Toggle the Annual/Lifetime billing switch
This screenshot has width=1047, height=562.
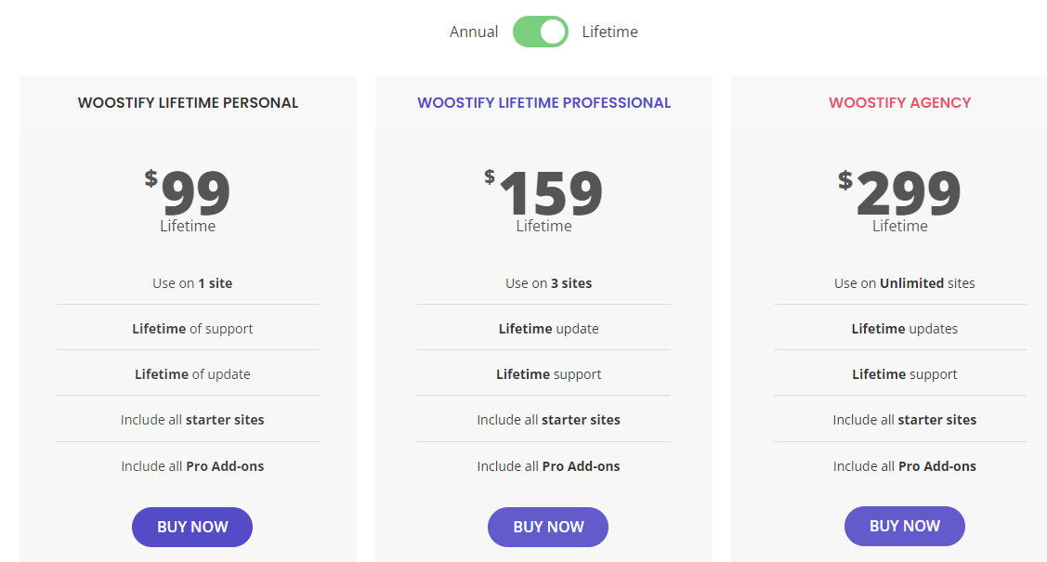point(540,32)
